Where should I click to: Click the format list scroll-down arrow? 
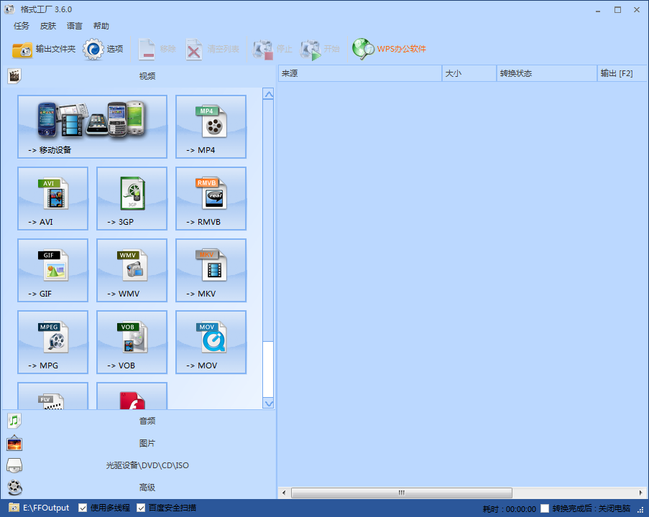pos(268,404)
